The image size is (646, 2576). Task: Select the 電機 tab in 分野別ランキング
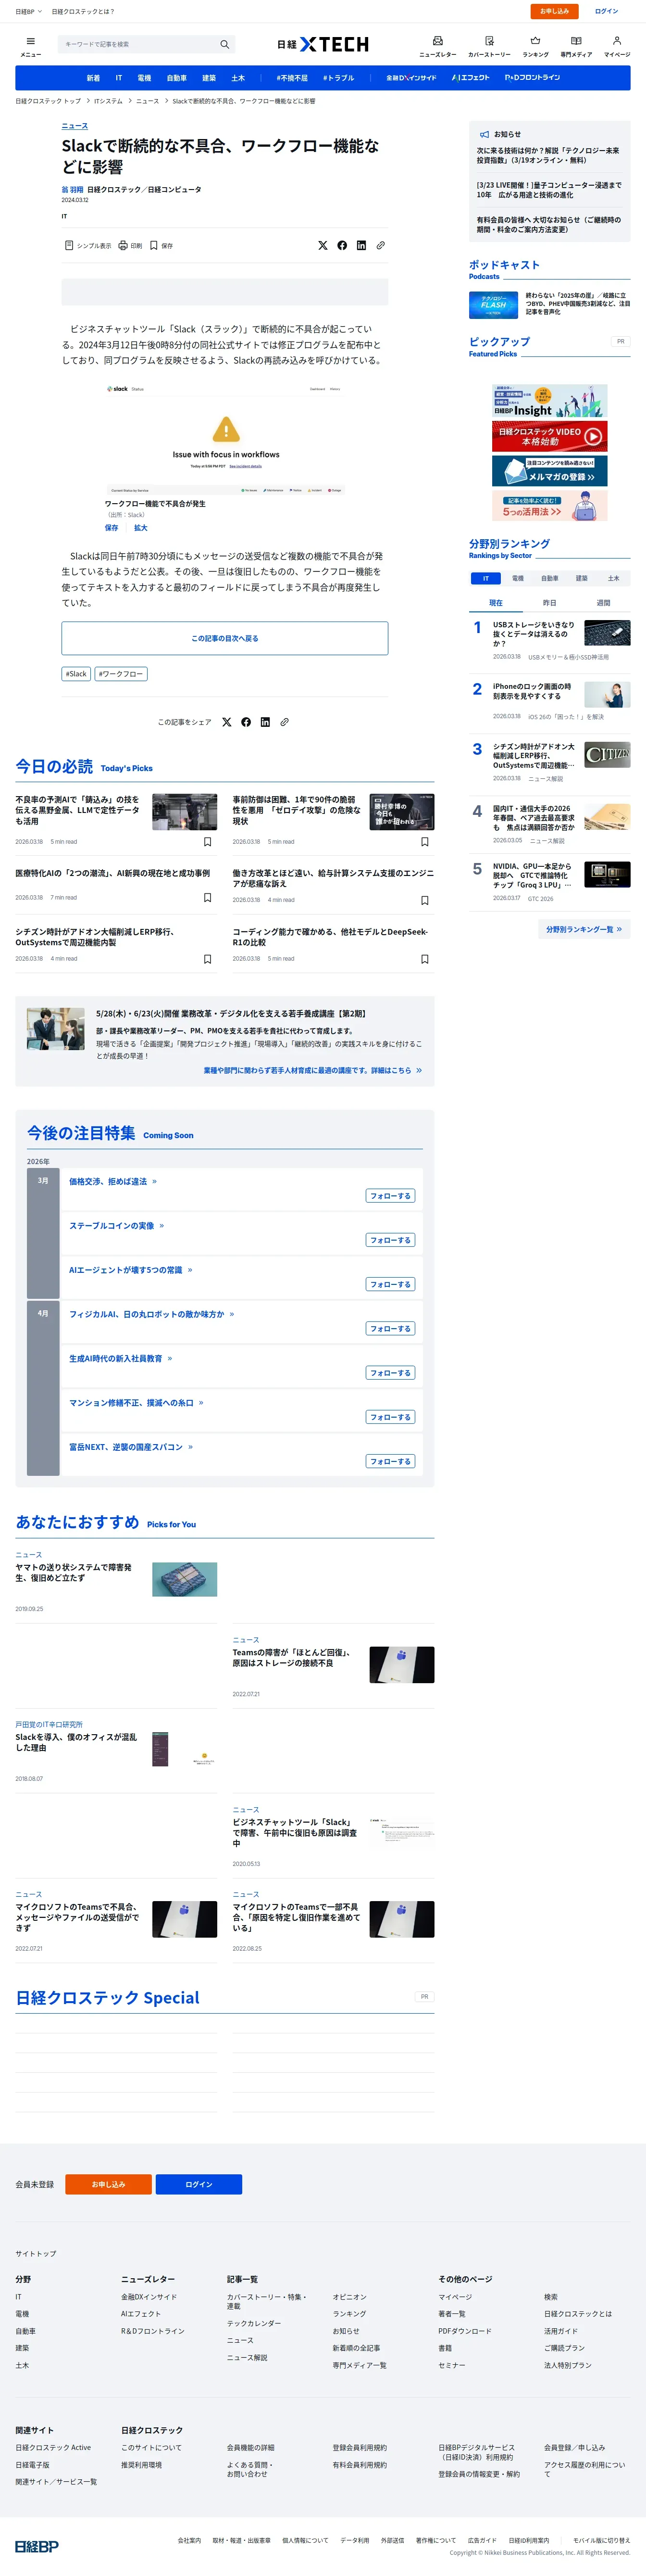[x=517, y=578]
